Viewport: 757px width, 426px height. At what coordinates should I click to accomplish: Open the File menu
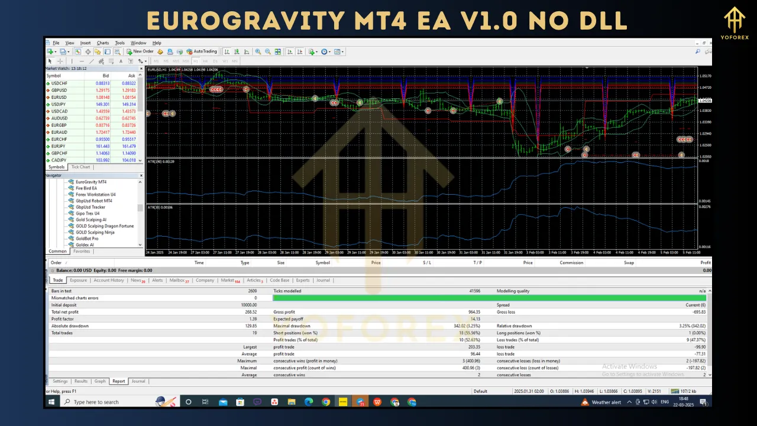(x=56, y=43)
